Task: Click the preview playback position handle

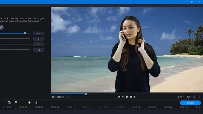Action: pyautogui.click(x=86, y=94)
